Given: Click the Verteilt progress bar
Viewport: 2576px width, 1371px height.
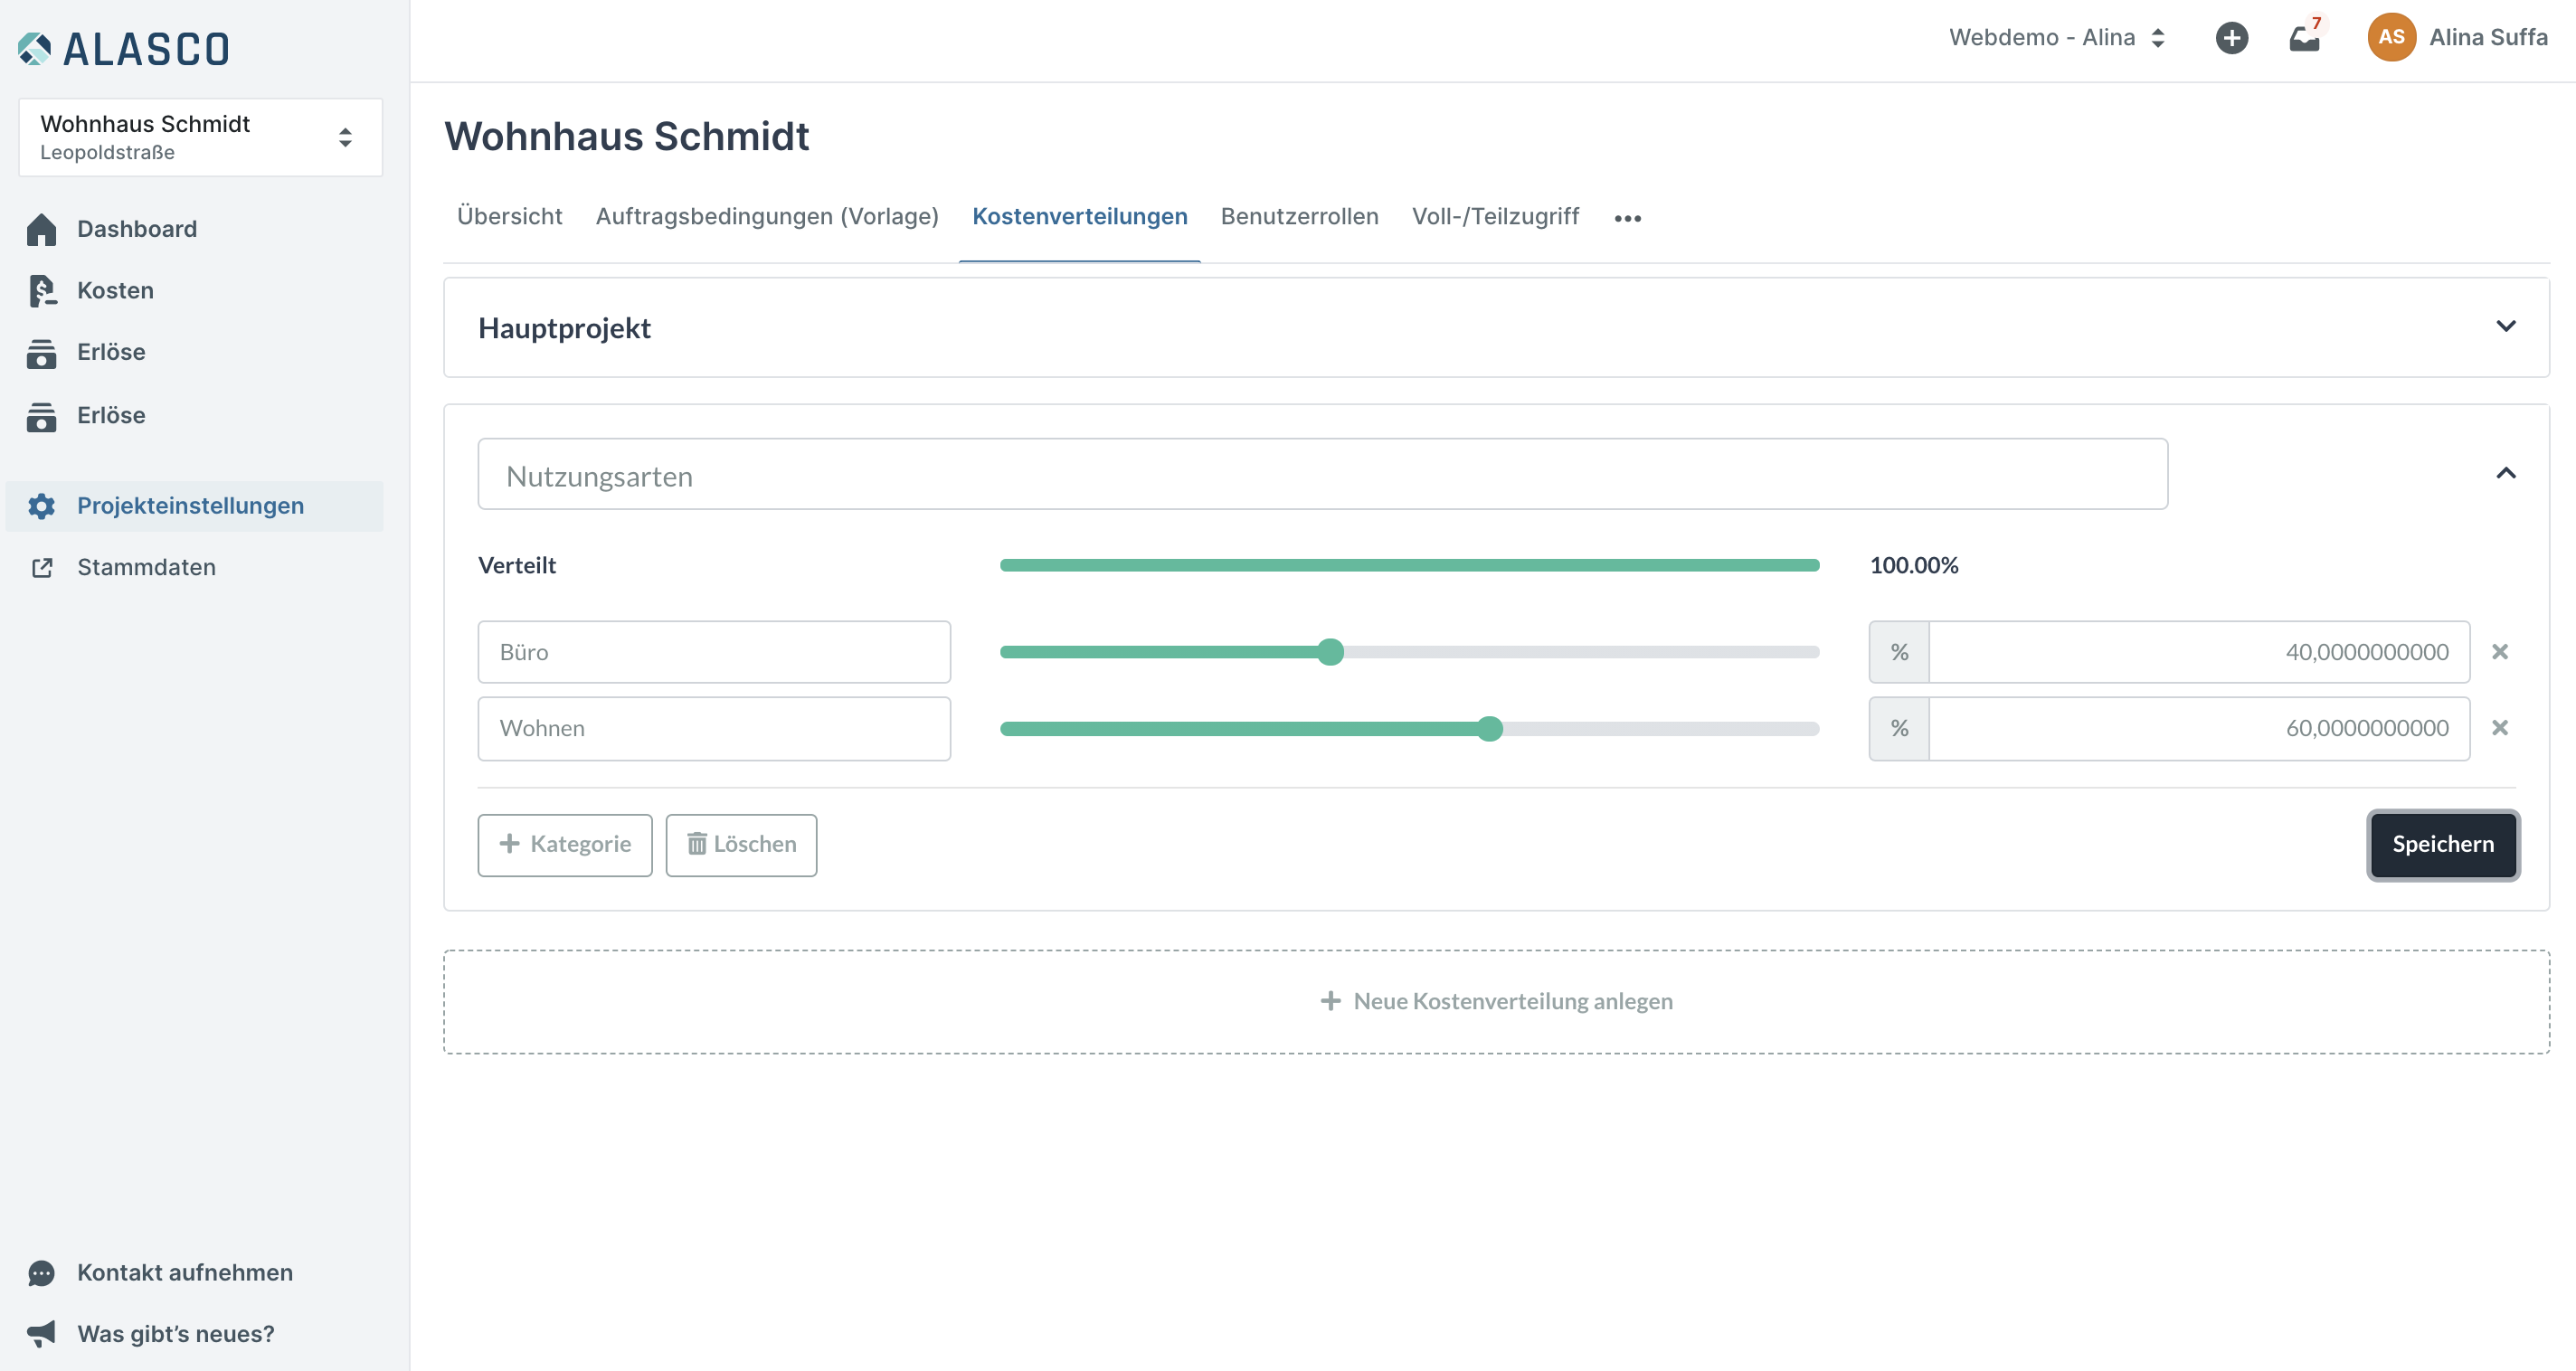Looking at the screenshot, I should point(1409,566).
